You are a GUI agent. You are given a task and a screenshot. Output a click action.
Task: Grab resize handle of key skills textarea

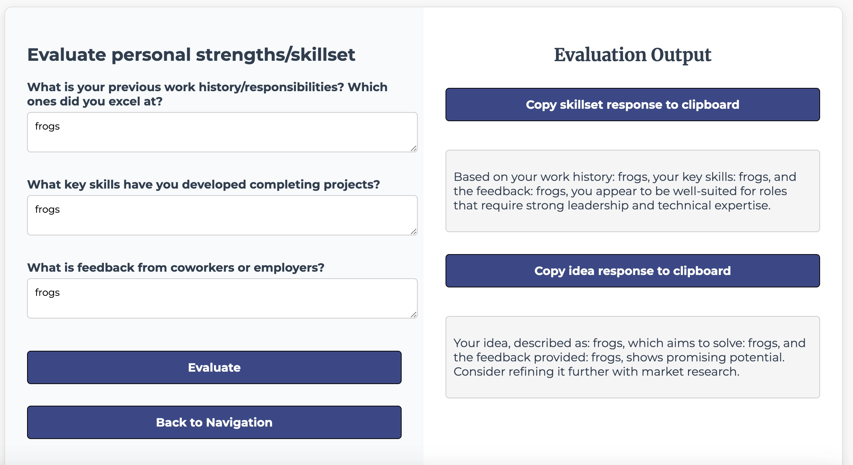pyautogui.click(x=414, y=231)
